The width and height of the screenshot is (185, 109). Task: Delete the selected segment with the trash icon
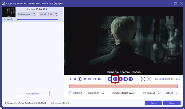[115, 79]
